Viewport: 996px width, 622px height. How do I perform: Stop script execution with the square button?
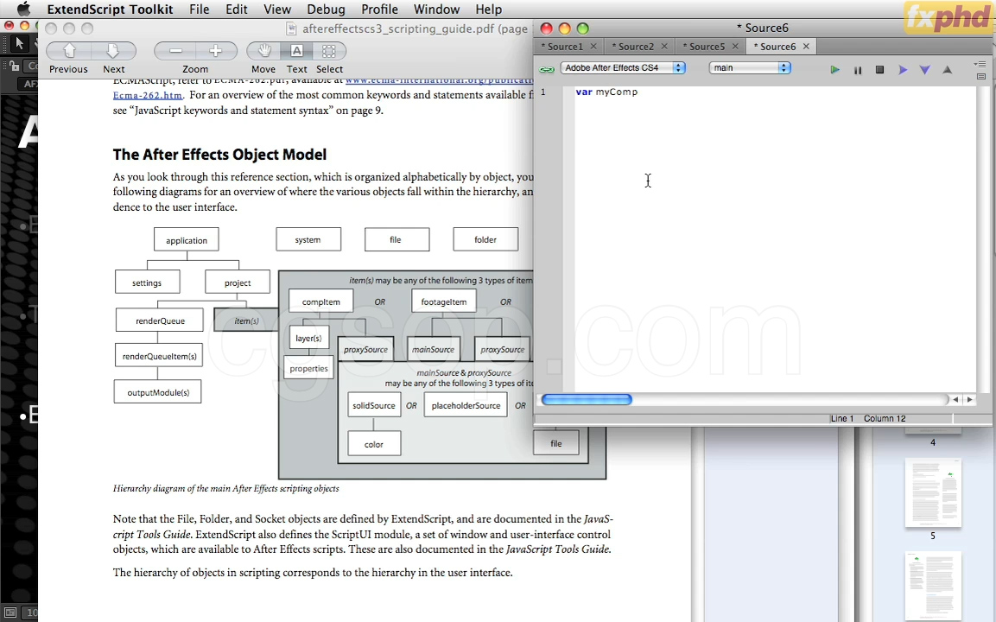tap(879, 69)
